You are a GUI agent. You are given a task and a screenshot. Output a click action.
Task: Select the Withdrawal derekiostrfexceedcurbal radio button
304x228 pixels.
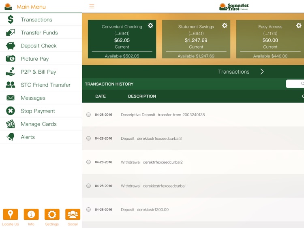(x=88, y=186)
